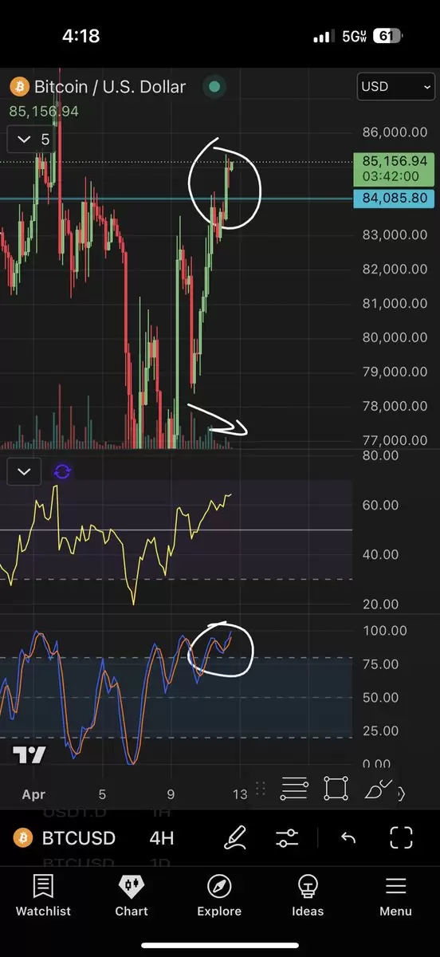Tap the Bitcoin / U.S. Dollar title

109,86
